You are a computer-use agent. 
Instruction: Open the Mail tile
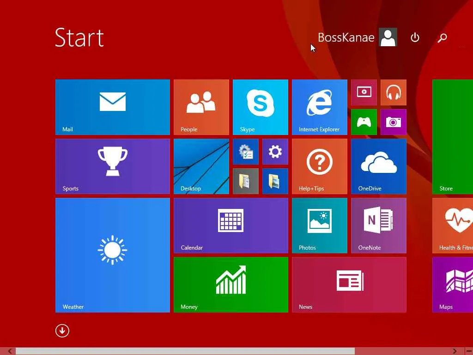(113, 107)
